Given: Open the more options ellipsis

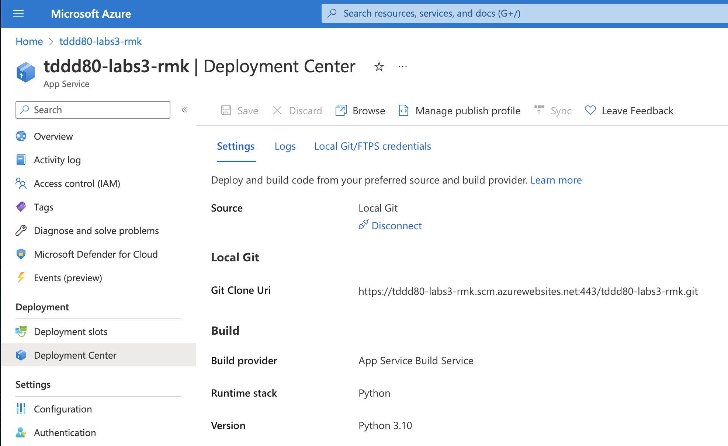Looking at the screenshot, I should tap(402, 67).
